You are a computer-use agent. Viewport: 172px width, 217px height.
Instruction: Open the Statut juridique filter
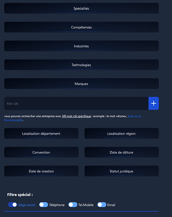tap(122, 171)
